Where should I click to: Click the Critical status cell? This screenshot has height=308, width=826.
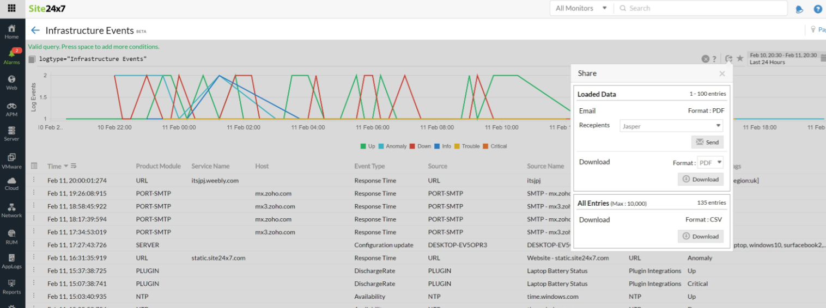(x=697, y=284)
